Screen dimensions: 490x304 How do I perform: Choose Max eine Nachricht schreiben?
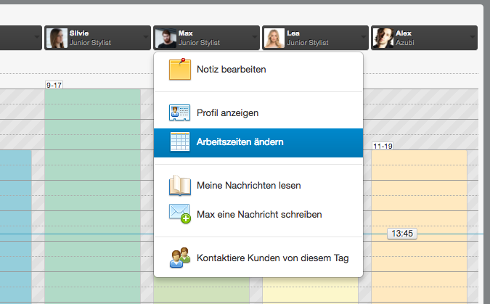(258, 214)
